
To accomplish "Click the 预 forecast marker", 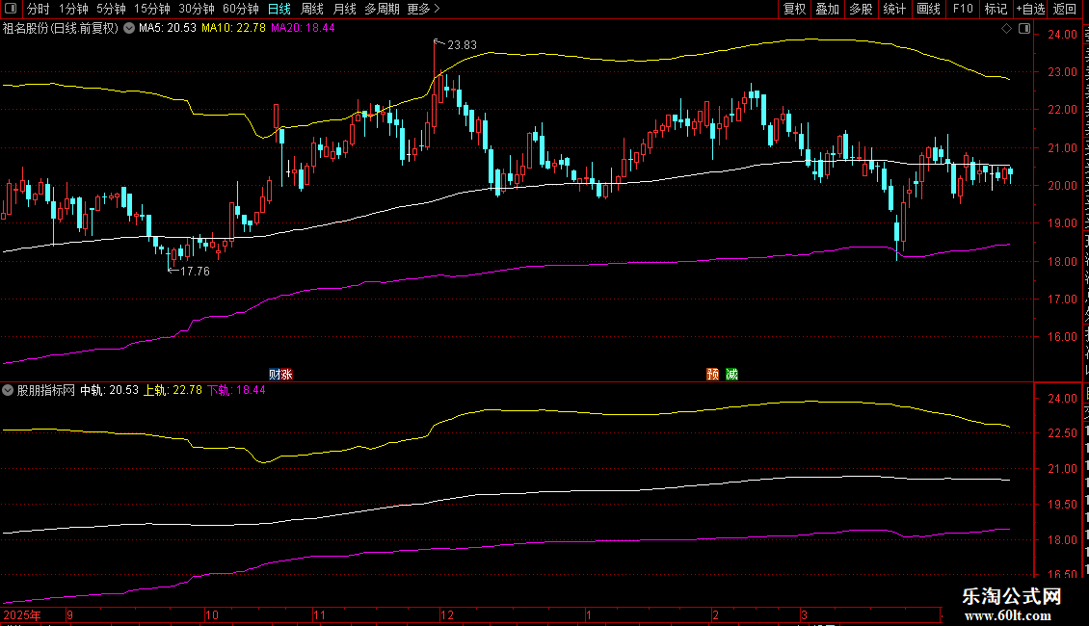I will [712, 374].
